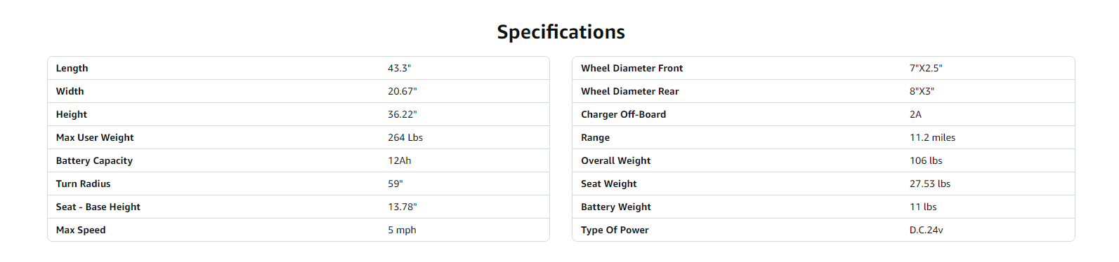Viewport: 1119px width, 262px height.
Task: Click the 43.3" length value
Action: point(399,68)
